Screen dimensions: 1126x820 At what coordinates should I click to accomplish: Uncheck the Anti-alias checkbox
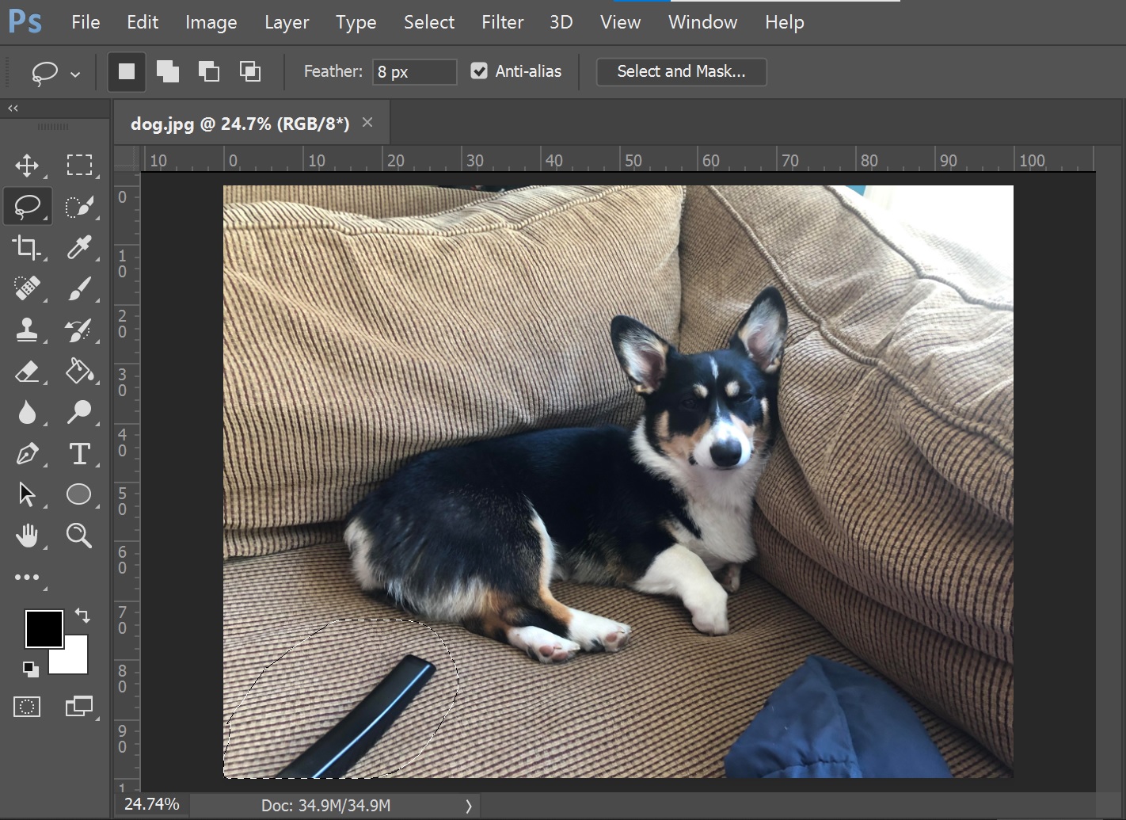pyautogui.click(x=479, y=71)
